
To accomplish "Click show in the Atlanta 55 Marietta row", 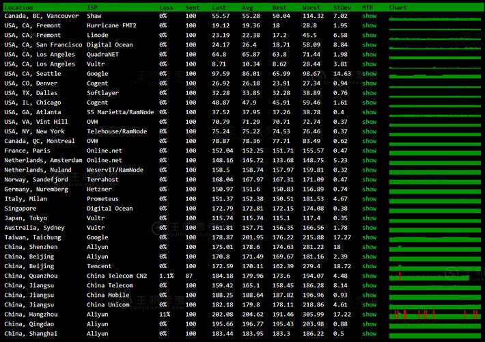I will [370, 111].
